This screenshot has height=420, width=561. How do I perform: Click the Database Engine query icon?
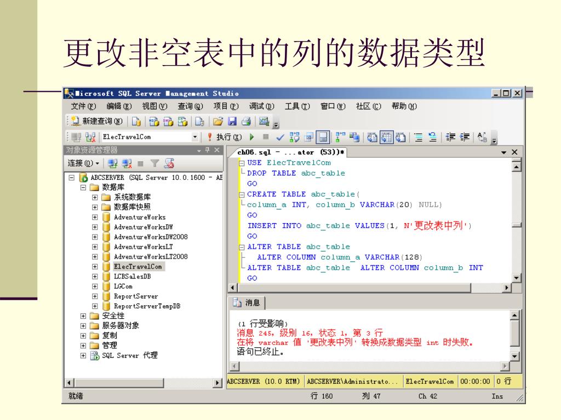[136, 121]
